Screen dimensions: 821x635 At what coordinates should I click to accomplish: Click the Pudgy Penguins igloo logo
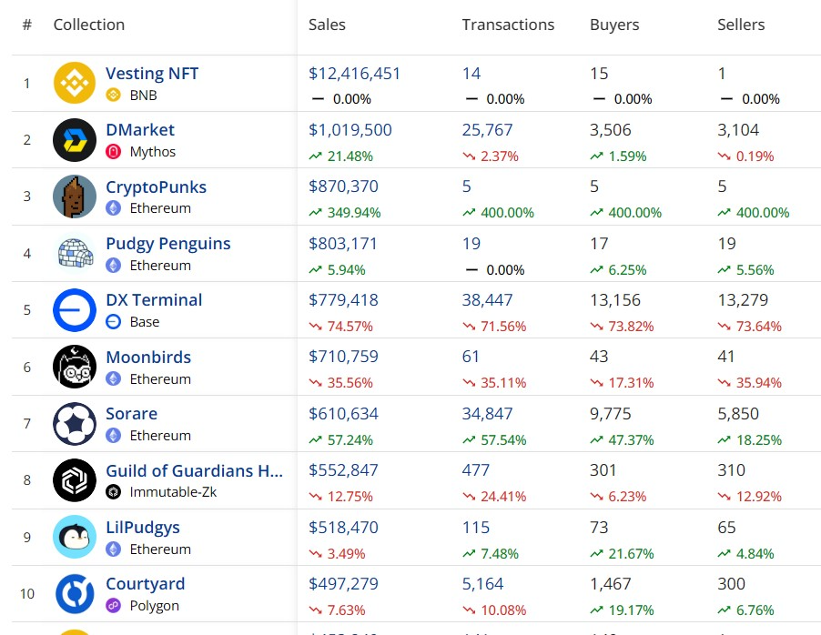pos(74,253)
